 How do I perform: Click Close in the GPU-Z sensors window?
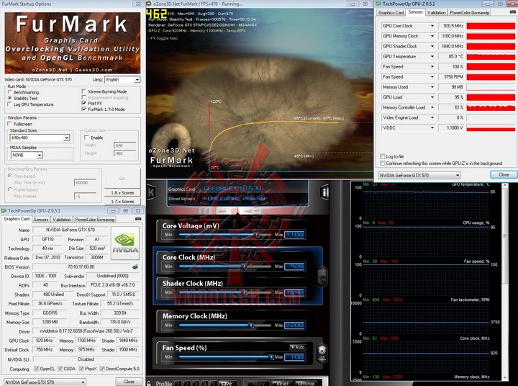(x=503, y=174)
